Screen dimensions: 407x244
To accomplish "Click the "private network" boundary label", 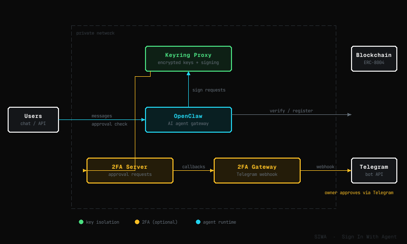I will point(95,33).
